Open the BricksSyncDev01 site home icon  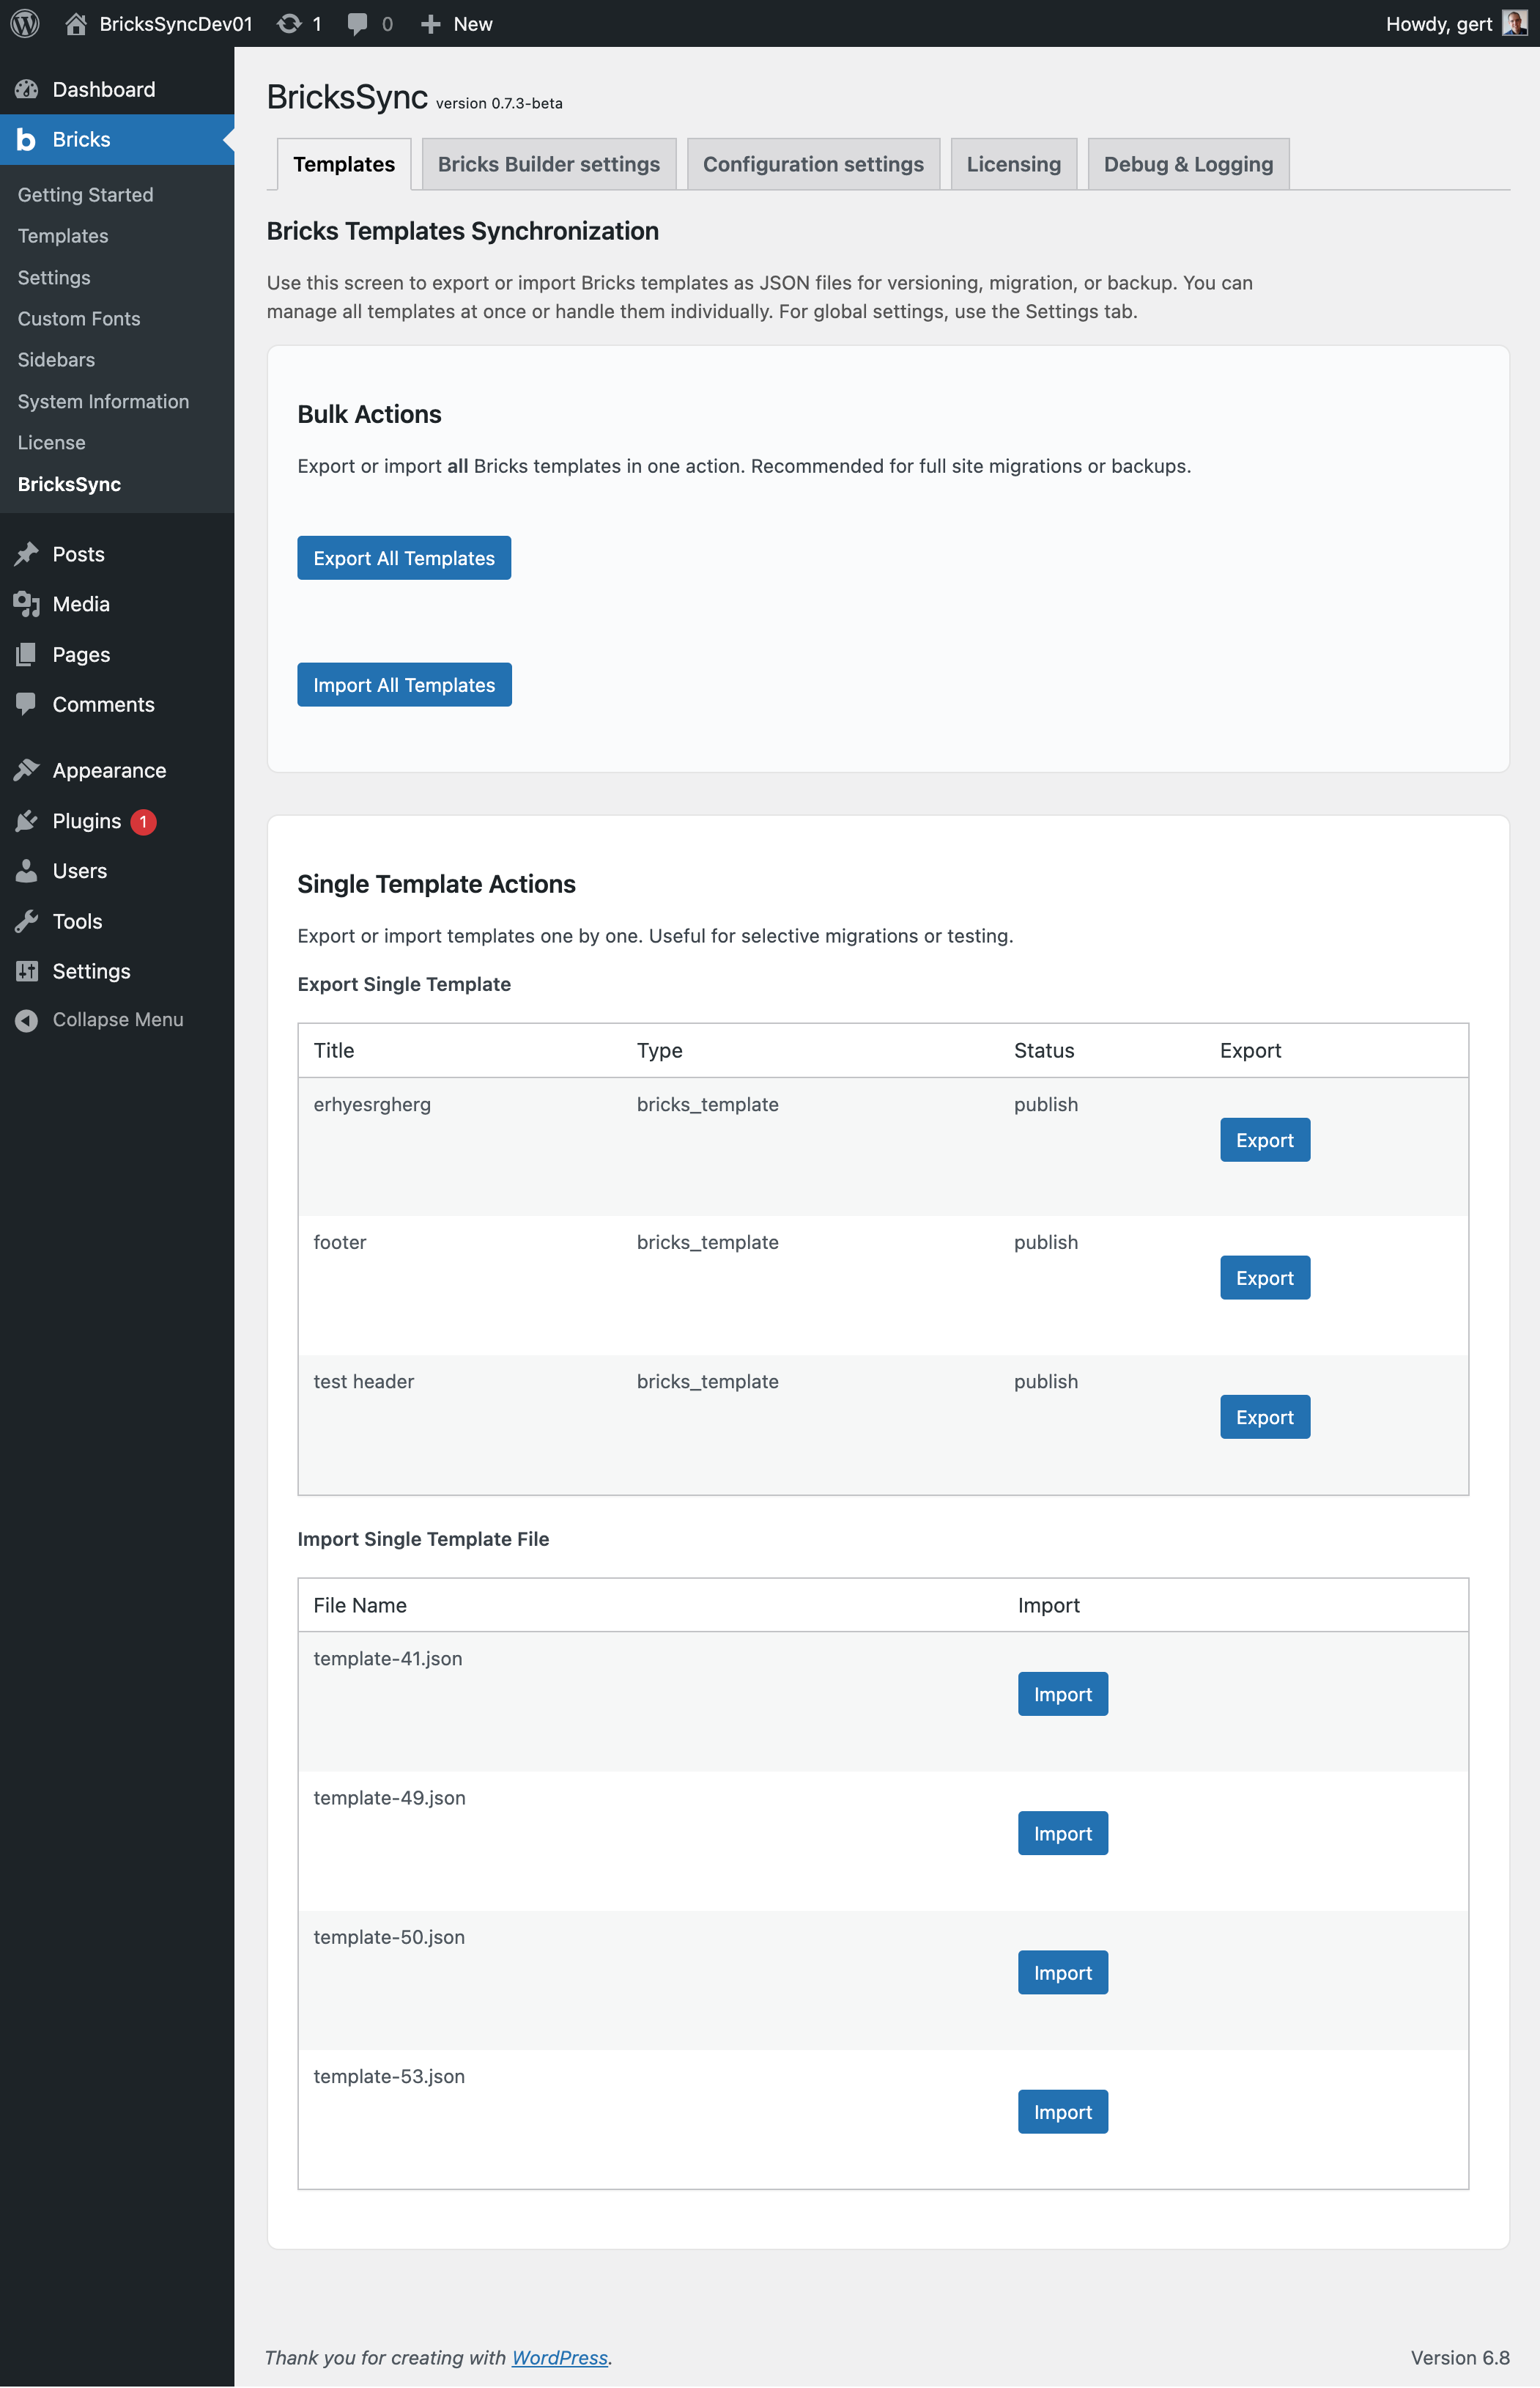76,23
